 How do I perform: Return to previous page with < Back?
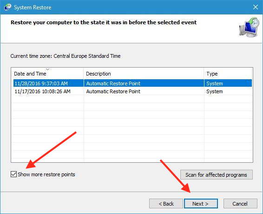point(166,204)
